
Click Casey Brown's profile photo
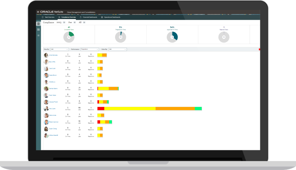[46, 75]
